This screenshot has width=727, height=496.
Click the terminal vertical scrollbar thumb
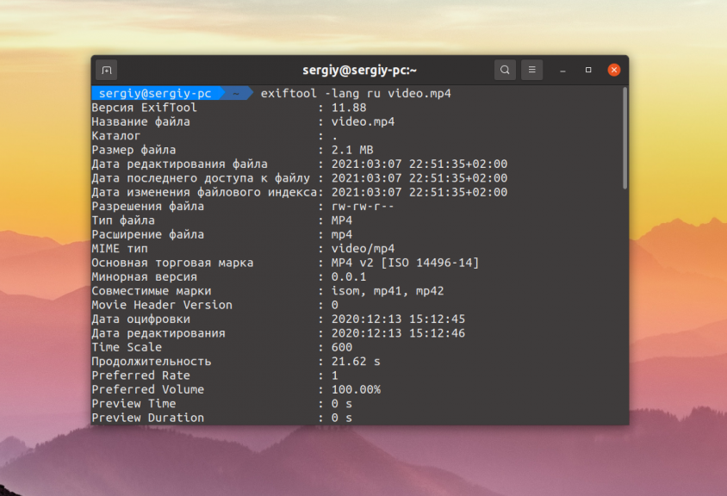coord(624,138)
